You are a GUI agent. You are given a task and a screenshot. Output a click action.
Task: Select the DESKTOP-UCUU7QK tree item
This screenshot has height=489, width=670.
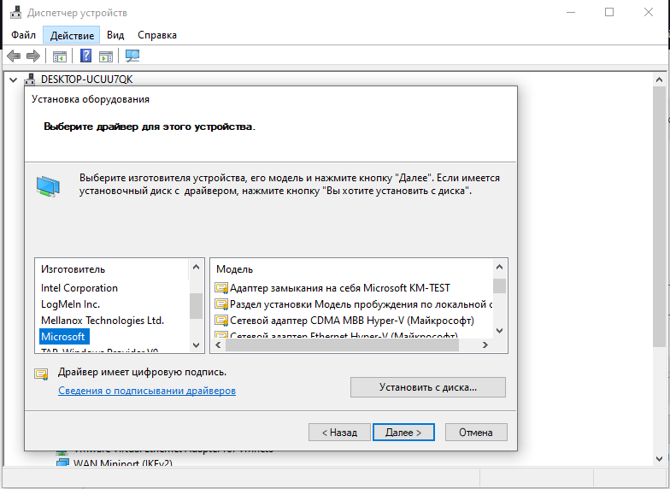click(87, 80)
